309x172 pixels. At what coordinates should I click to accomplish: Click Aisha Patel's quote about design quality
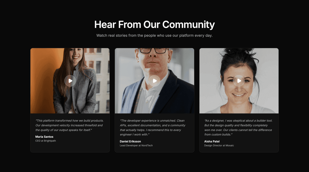point(238,128)
